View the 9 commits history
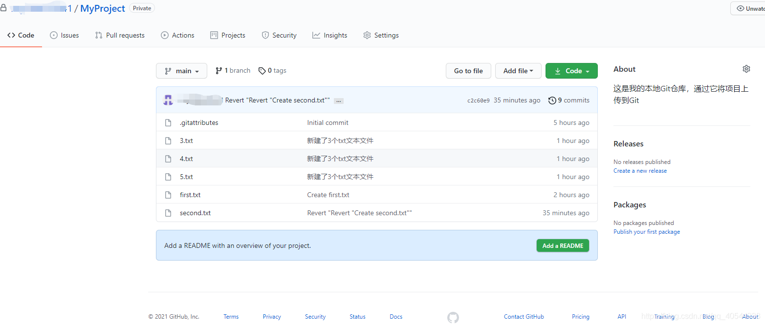765x325 pixels. [x=569, y=100]
